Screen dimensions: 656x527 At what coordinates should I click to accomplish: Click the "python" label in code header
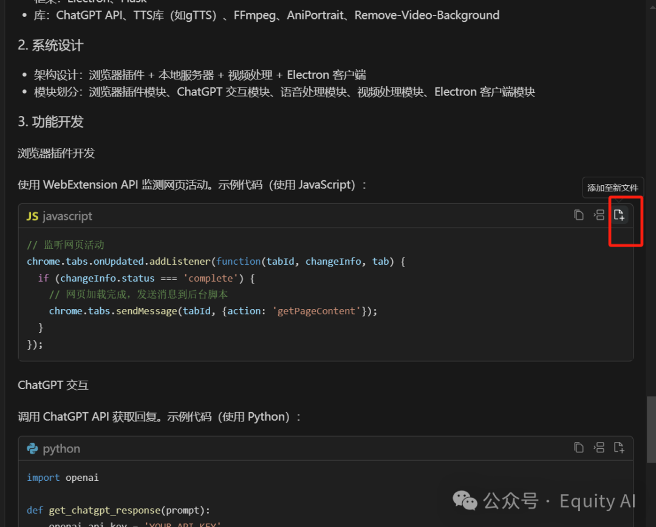click(61, 449)
